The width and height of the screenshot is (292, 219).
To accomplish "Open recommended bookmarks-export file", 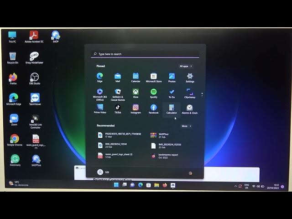I will coord(165,156).
